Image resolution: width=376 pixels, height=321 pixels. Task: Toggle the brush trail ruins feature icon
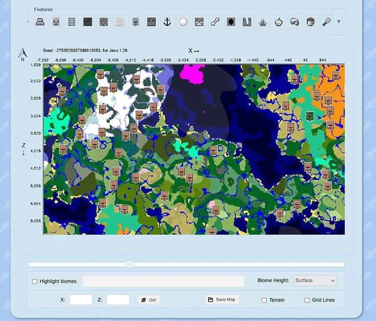[326, 22]
